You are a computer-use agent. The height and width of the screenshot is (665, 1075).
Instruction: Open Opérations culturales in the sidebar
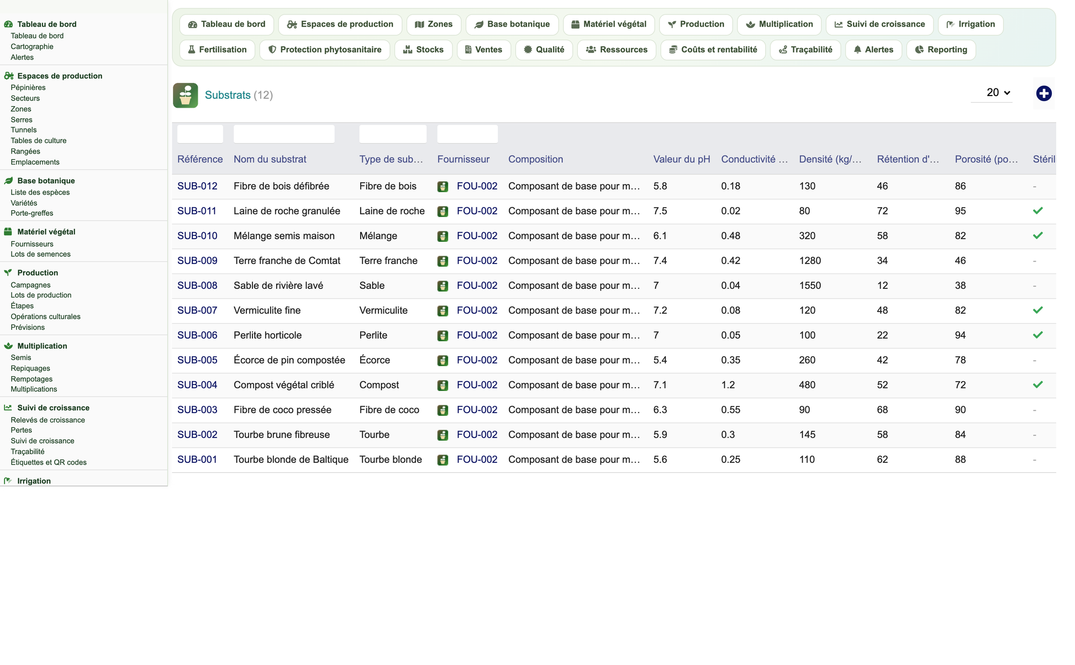point(46,316)
